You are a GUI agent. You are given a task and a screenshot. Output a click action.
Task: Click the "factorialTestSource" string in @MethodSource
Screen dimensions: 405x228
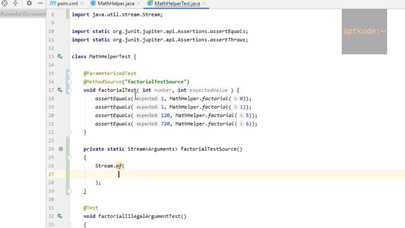point(156,82)
